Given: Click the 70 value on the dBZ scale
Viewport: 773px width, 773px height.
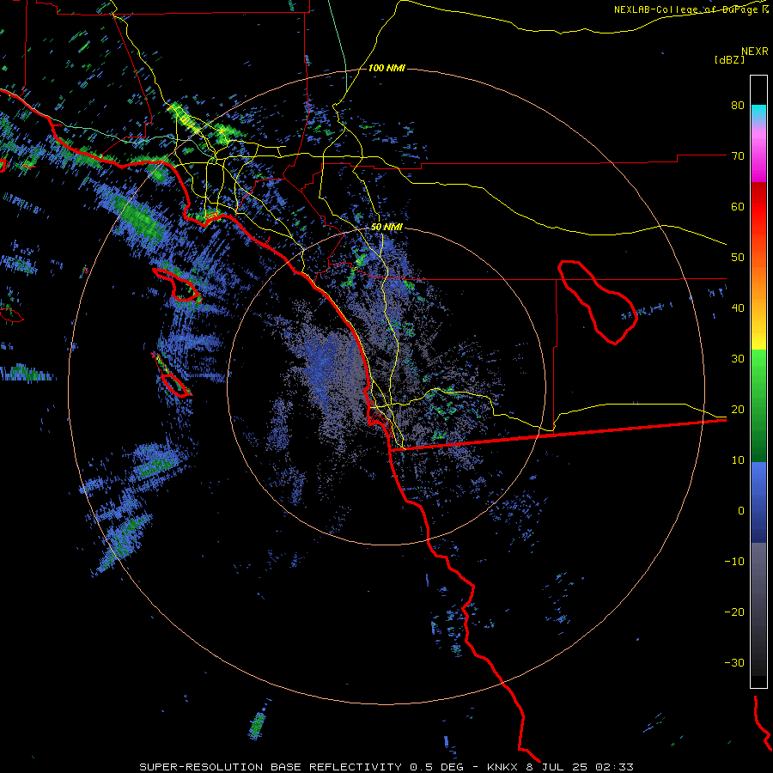Looking at the screenshot, I should [738, 155].
